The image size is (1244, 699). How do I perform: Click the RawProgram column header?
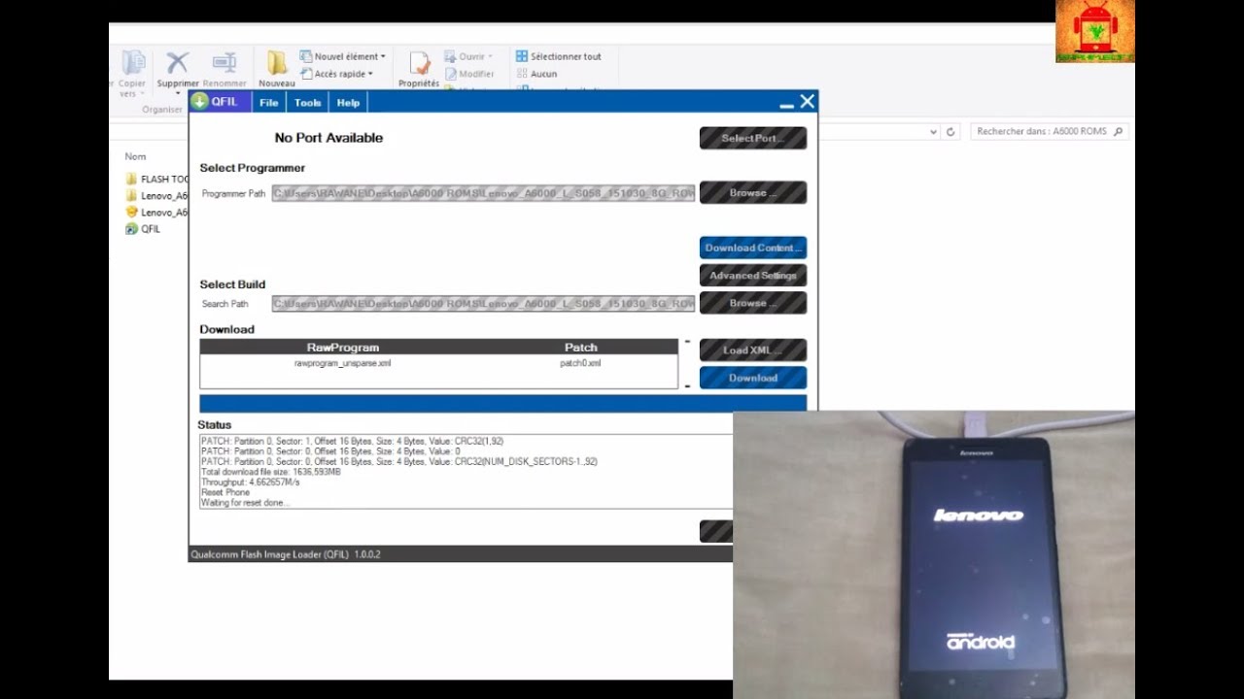pos(343,347)
